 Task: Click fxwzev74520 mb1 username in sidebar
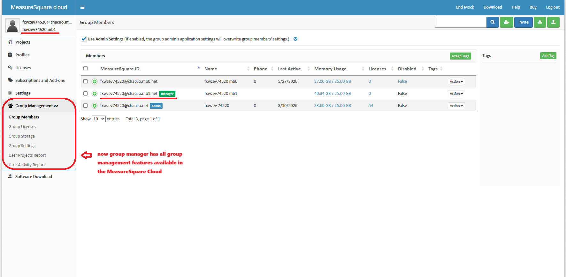(x=39, y=30)
